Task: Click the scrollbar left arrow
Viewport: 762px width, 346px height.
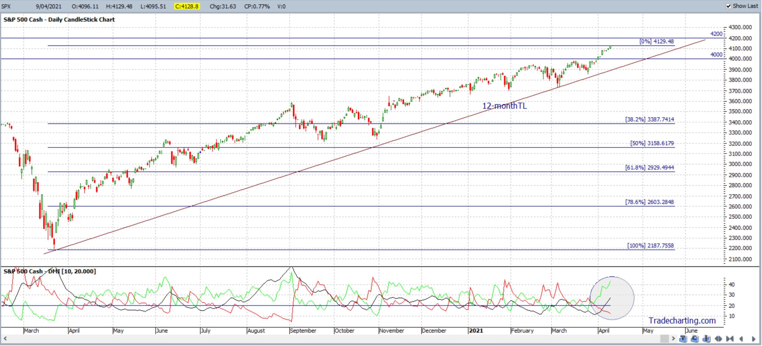Action: point(5,338)
